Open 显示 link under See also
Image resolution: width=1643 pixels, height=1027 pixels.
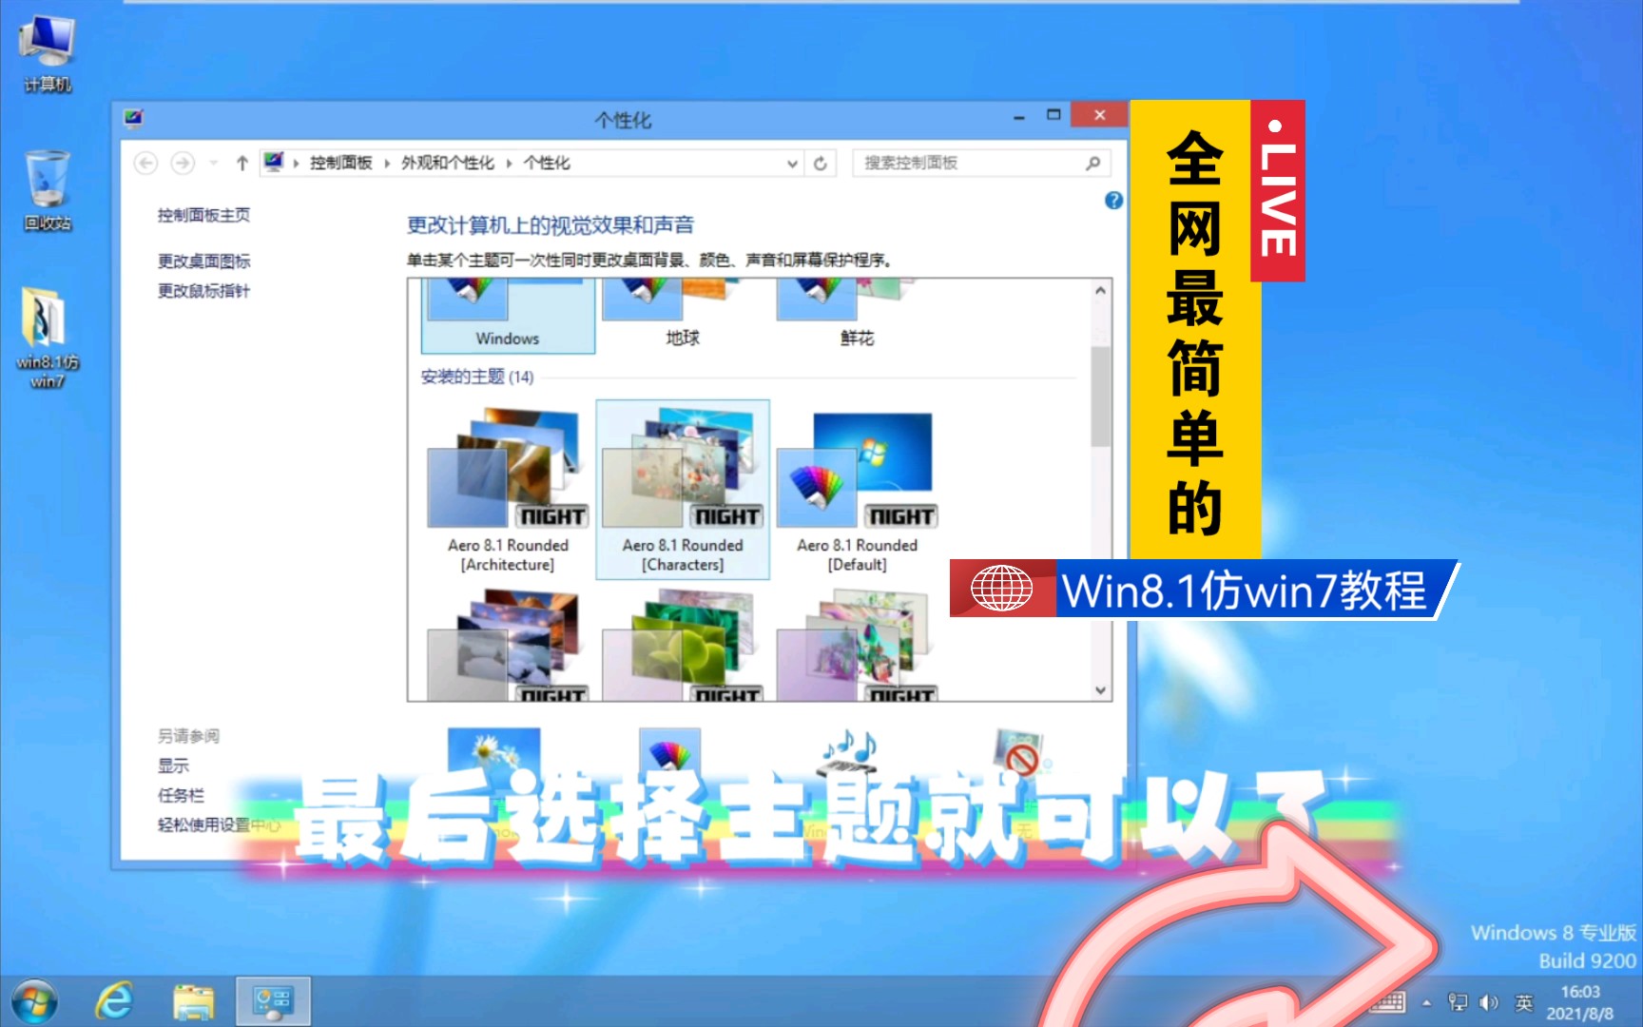173,765
